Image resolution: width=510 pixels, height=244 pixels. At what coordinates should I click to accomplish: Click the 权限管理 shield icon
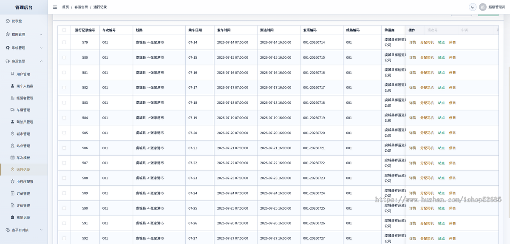tap(8, 34)
